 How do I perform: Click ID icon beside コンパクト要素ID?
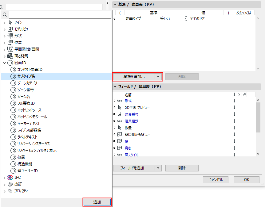point(13,69)
